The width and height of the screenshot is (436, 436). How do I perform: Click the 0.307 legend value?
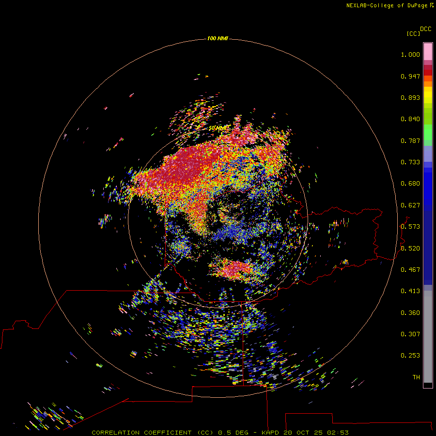(x=410, y=334)
